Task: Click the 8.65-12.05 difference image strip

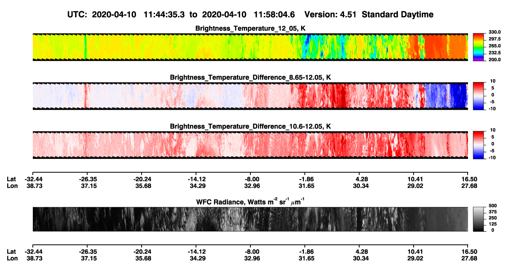Action: 250,96
